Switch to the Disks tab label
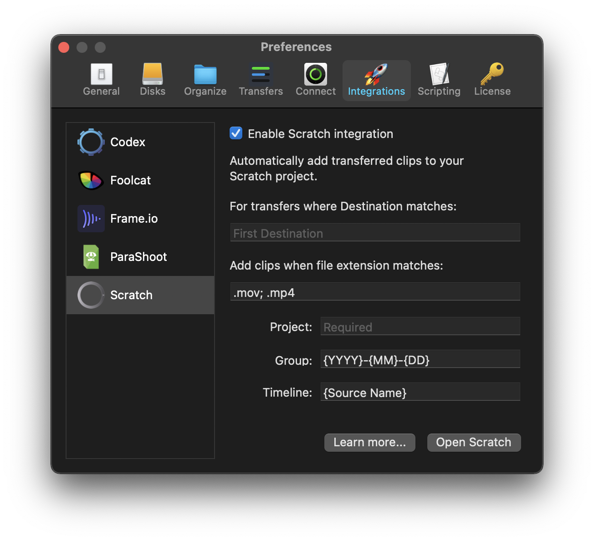594x541 pixels. [153, 91]
